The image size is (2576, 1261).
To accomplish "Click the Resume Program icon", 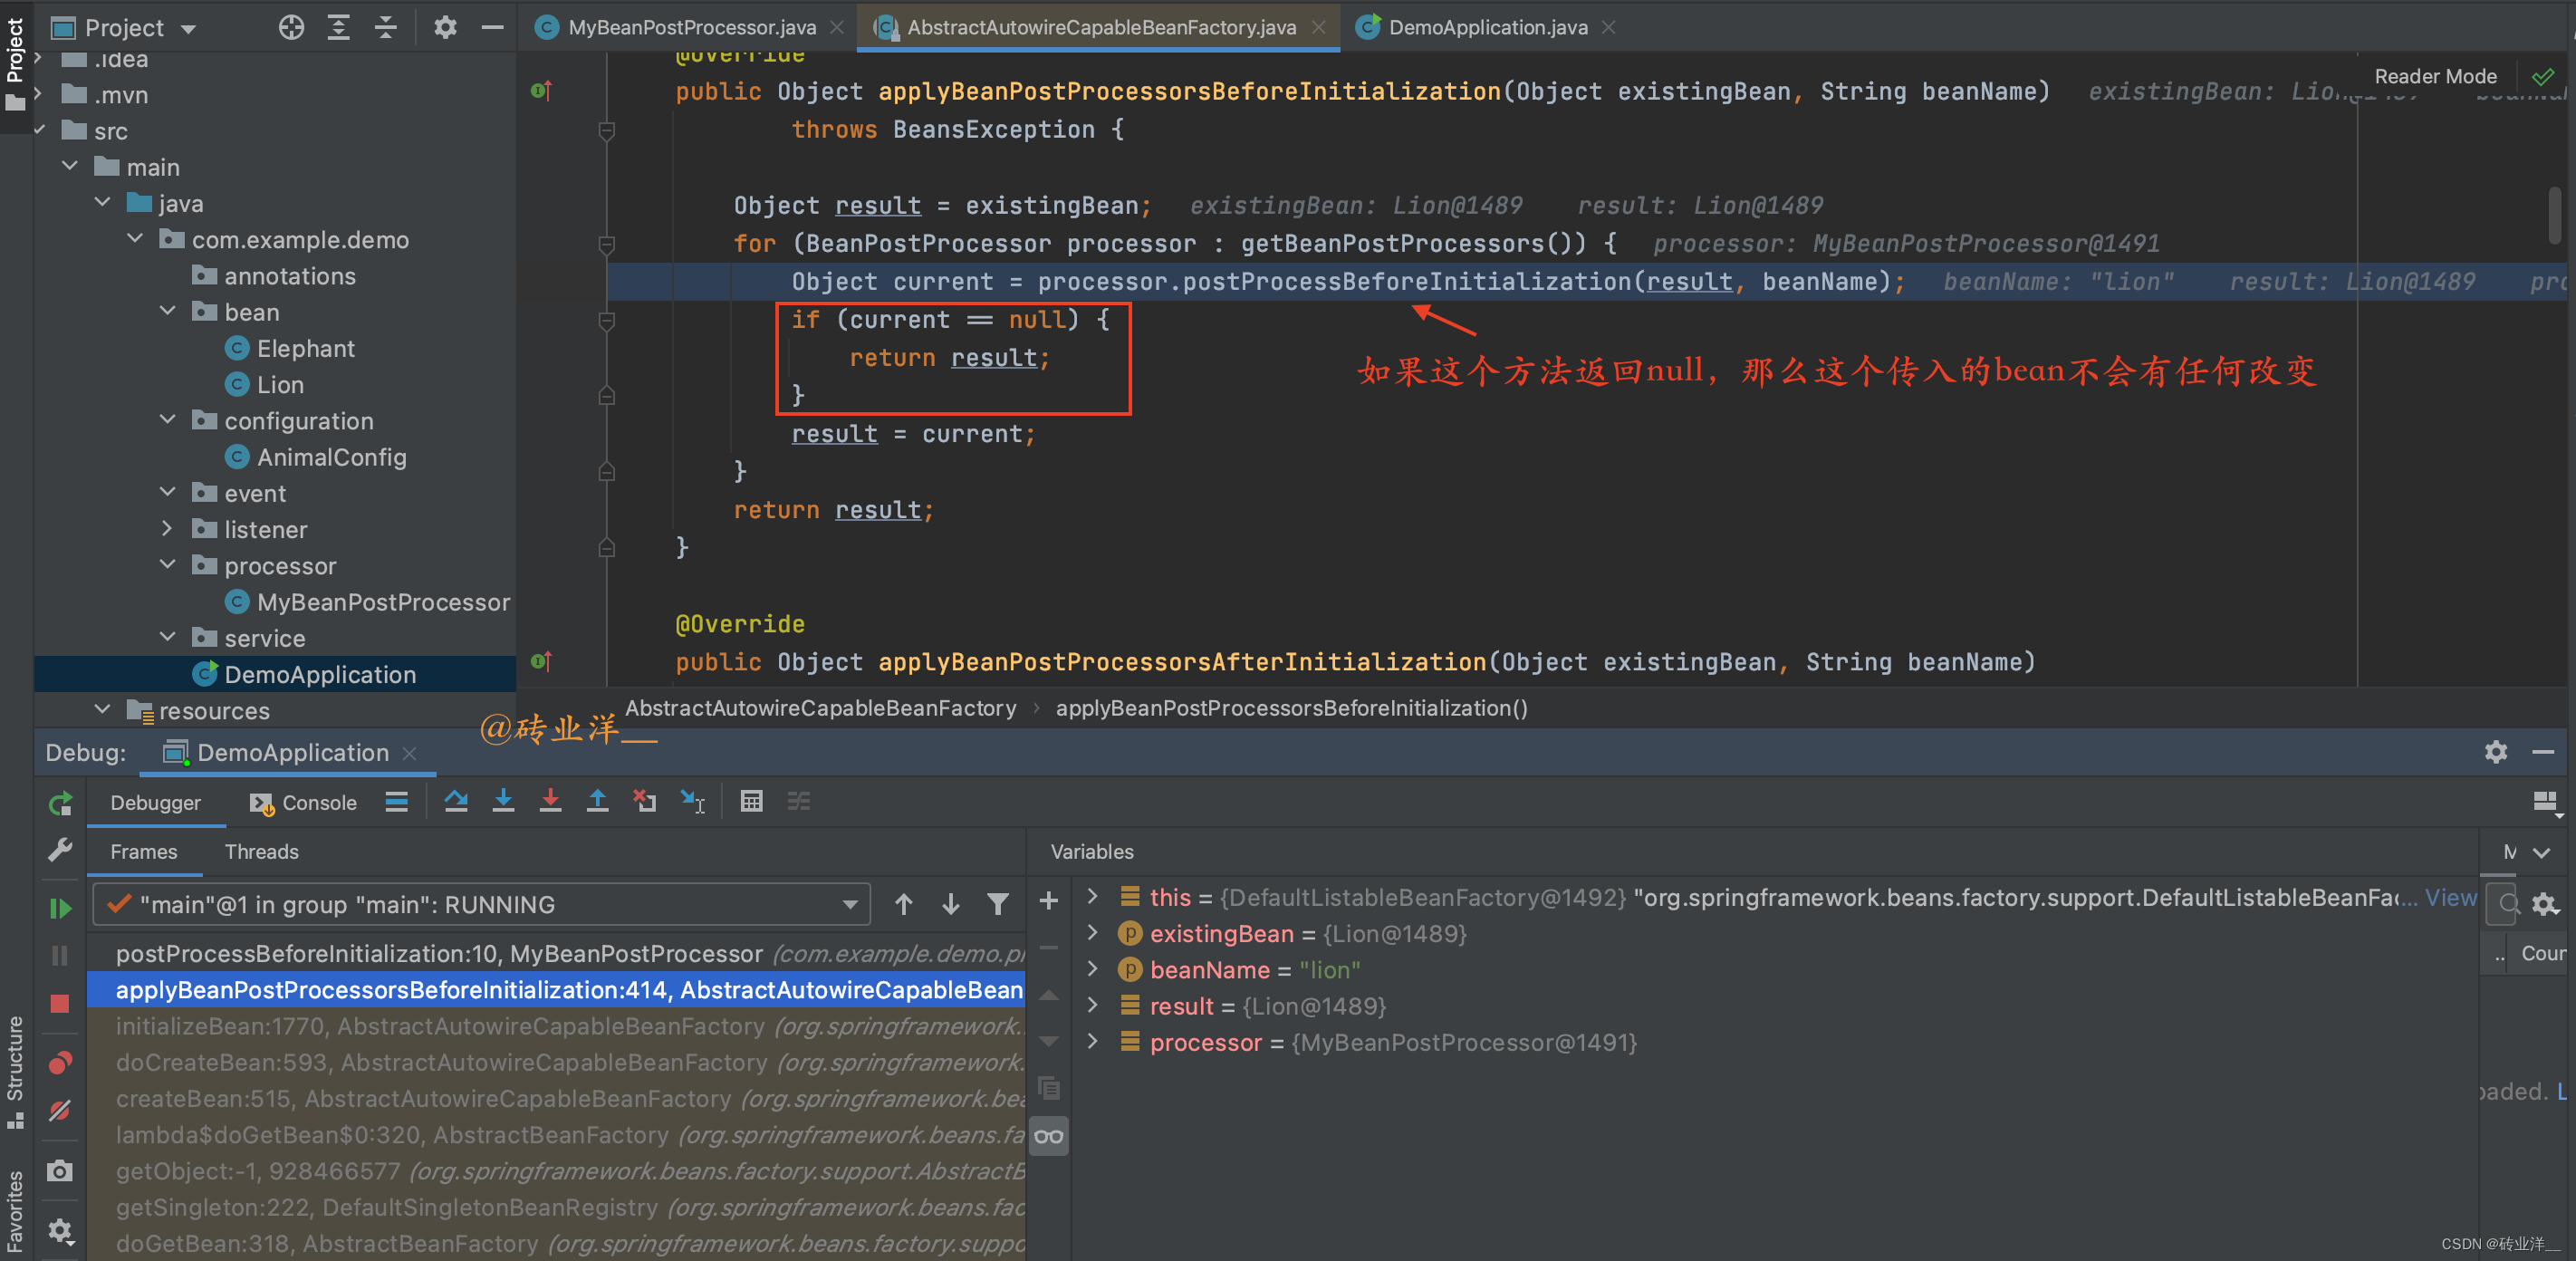I will pos(60,908).
